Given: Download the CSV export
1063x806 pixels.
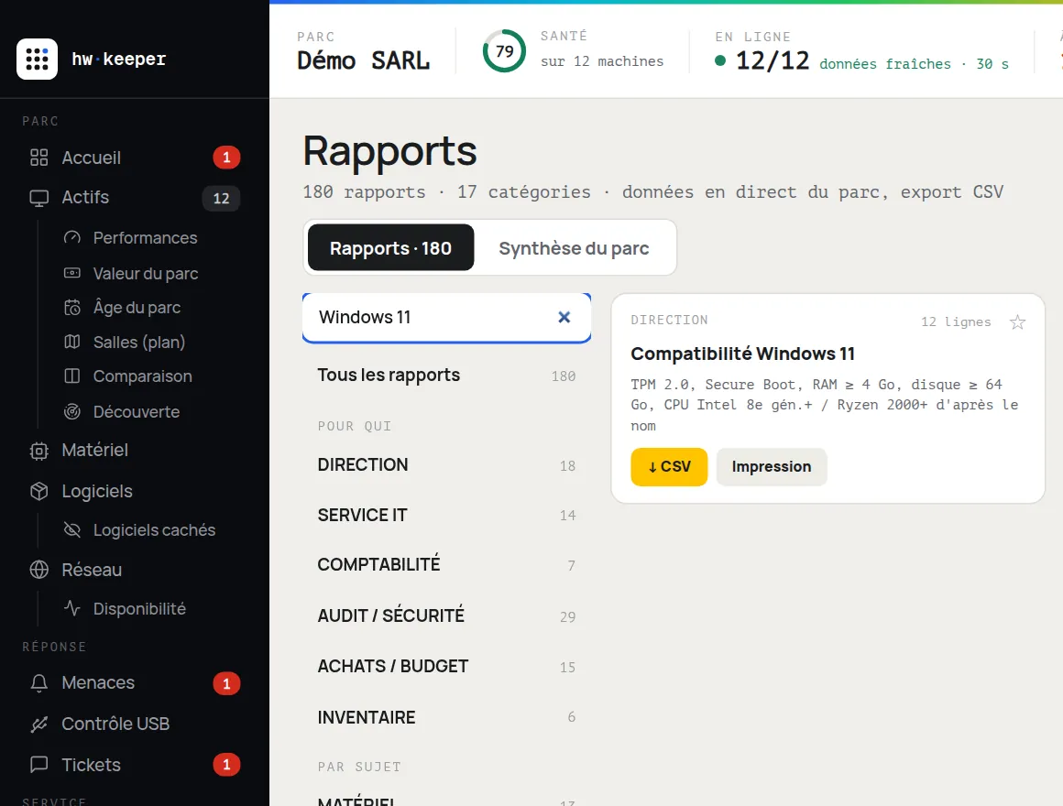Looking at the screenshot, I should [668, 467].
